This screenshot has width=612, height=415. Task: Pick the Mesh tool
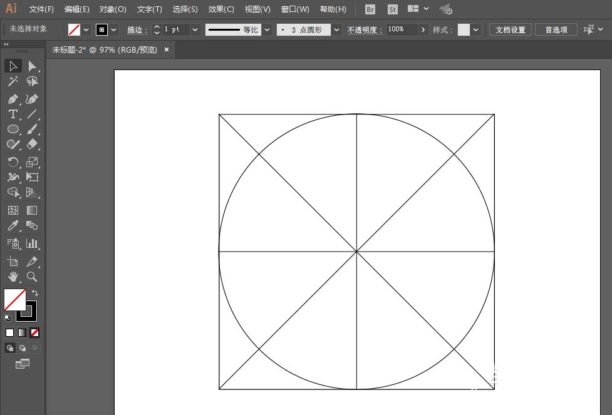(x=13, y=210)
